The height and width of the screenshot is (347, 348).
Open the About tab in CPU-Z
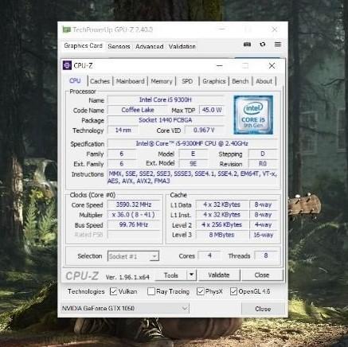(x=264, y=81)
